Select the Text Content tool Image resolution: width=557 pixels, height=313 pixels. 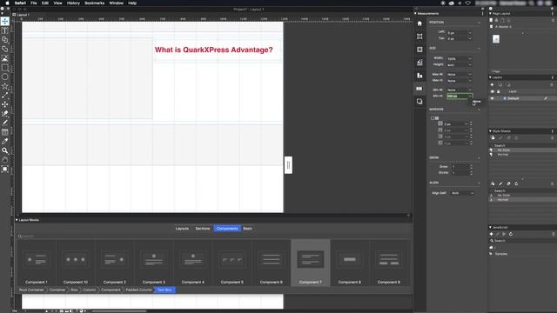coord(5,30)
